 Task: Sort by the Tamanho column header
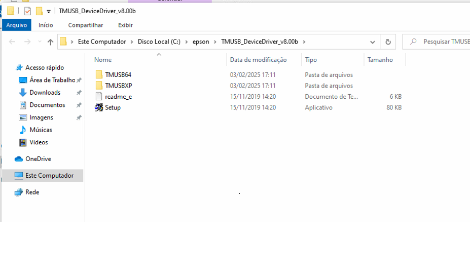click(x=380, y=60)
